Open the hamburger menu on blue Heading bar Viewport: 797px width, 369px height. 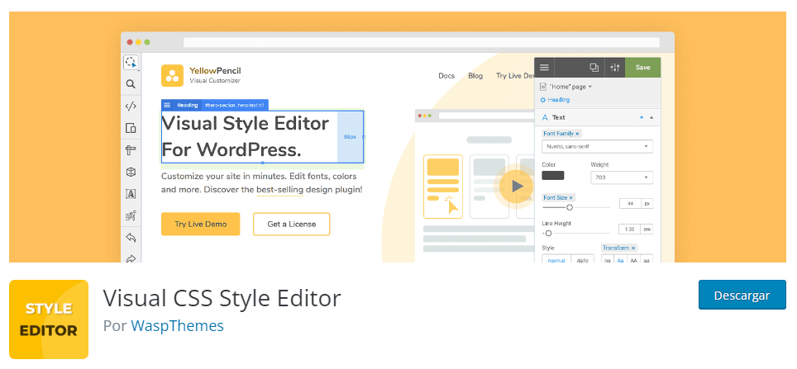coord(167,105)
